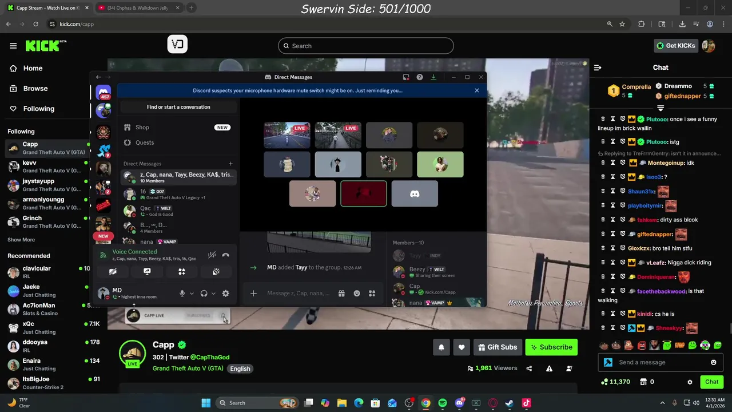Click the Discord home icon with 457 badge
The image size is (732, 412).
click(x=104, y=92)
